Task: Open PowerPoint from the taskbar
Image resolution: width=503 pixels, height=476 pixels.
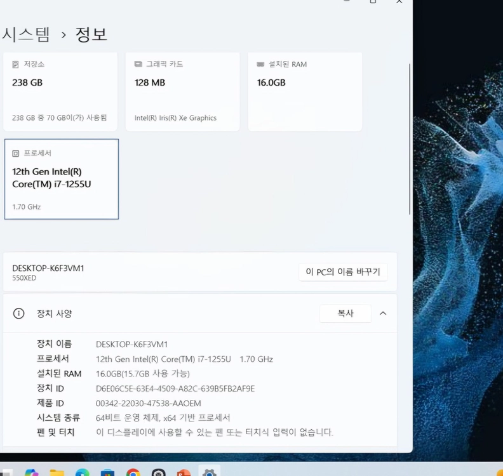Action: (x=184, y=472)
